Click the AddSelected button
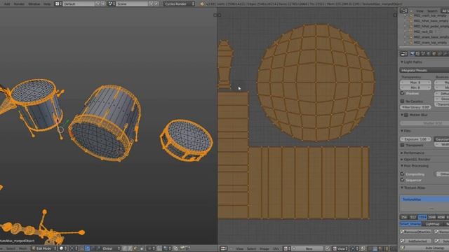 tap(416, 241)
